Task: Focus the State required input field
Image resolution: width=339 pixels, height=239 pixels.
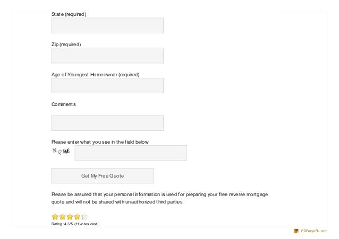Action: point(107,25)
